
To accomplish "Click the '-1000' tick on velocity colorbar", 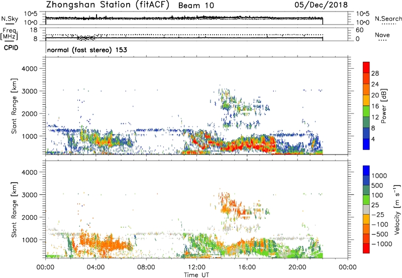I will coord(382,244).
